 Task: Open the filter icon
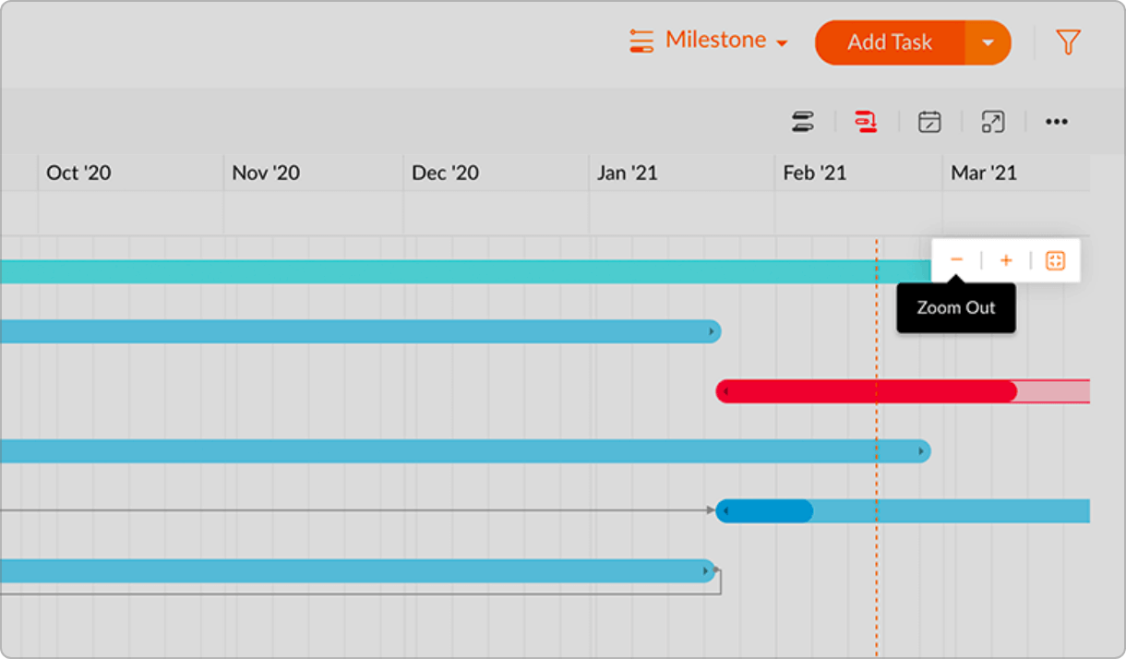(x=1068, y=42)
